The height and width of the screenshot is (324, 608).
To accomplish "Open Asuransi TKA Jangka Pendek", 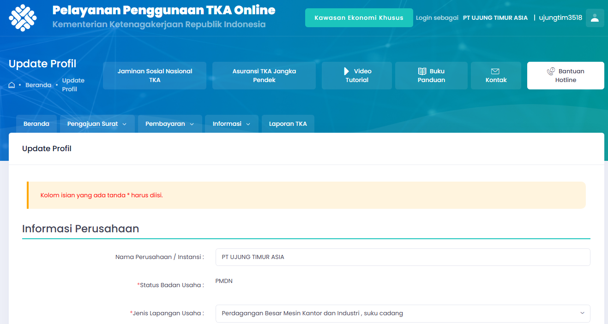I will point(264,76).
